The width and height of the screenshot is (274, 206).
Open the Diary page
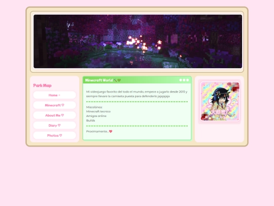[x=54, y=126]
